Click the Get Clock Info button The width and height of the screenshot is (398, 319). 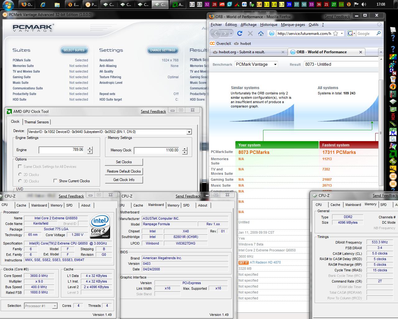tap(124, 180)
